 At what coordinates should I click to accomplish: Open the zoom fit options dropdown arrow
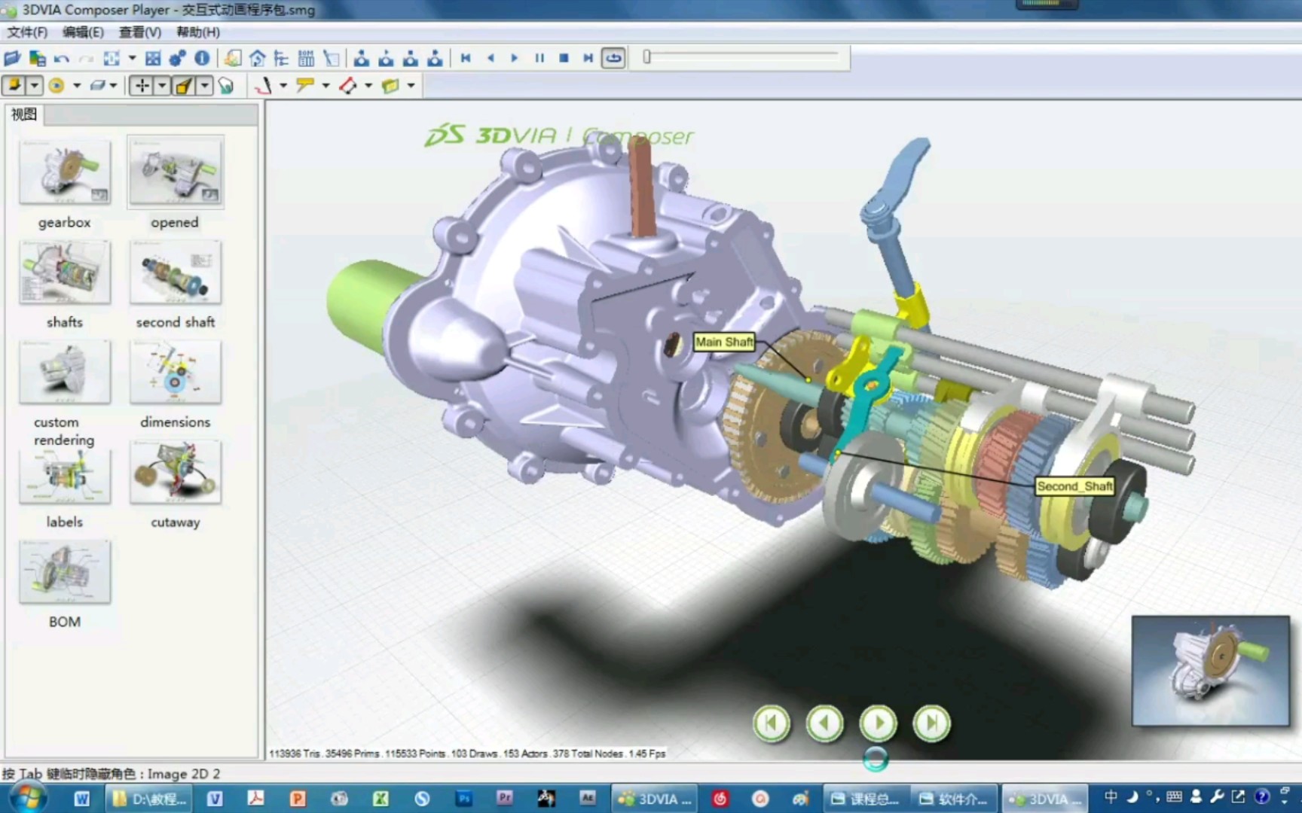[x=132, y=58]
